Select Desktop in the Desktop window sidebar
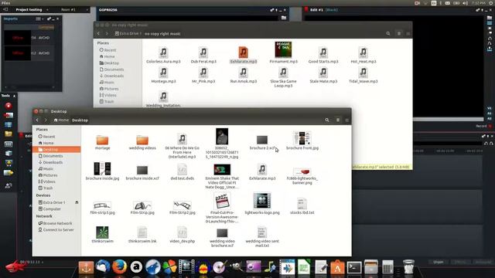Screen dimensions: 495x278 [56, 149]
